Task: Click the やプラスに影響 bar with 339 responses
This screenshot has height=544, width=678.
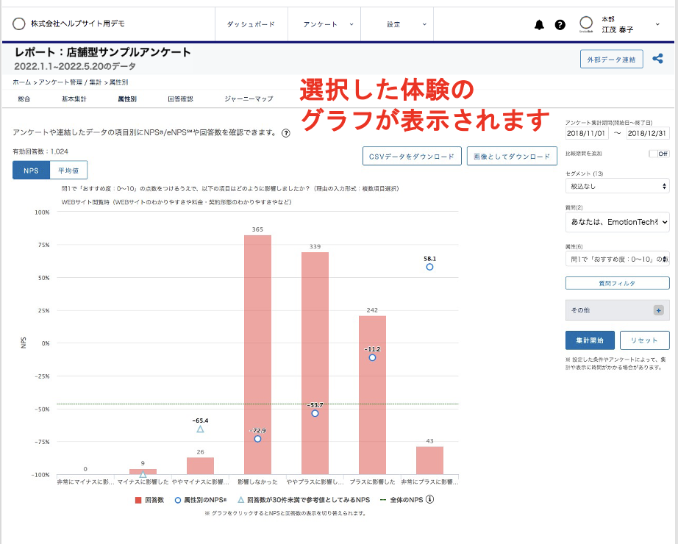Action: (x=315, y=363)
